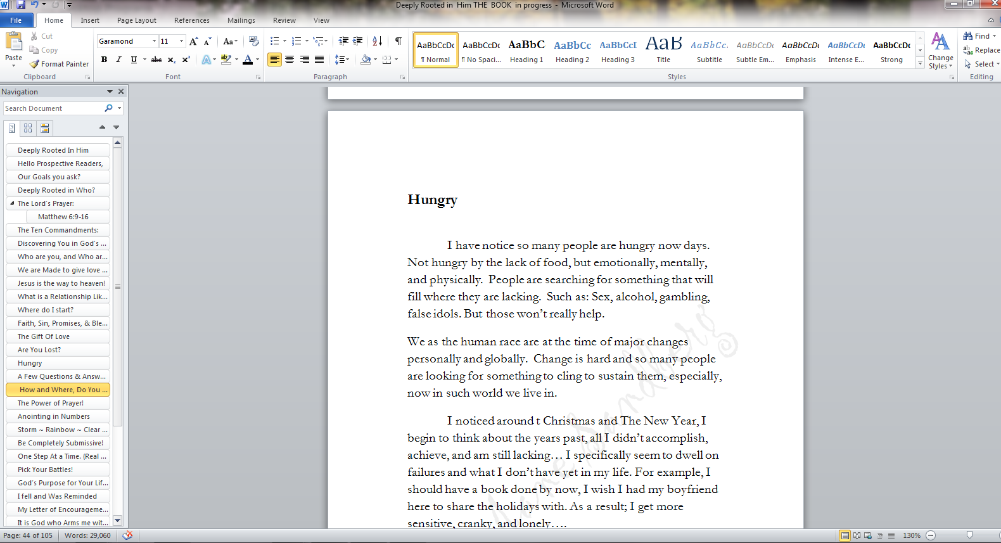The image size is (1001, 543).
Task: Toggle show paragraph marks
Action: click(x=398, y=41)
